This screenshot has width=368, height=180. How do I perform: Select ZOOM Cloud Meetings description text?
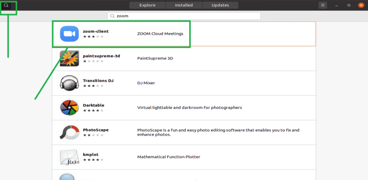coord(160,34)
